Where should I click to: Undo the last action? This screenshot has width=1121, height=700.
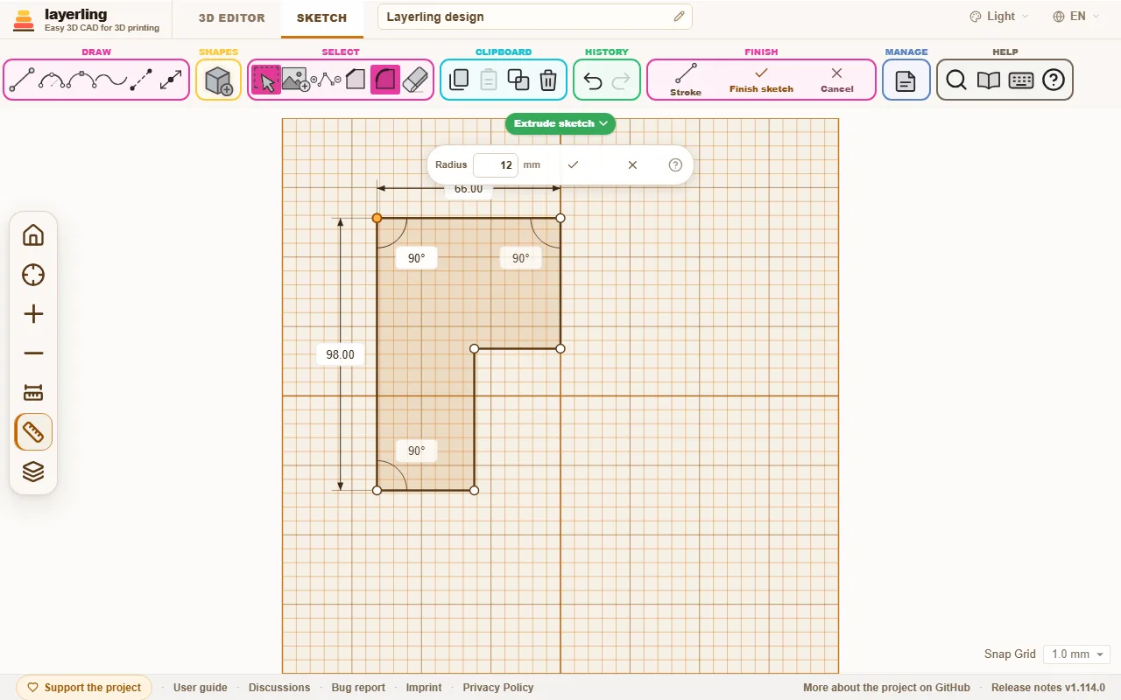(x=593, y=80)
